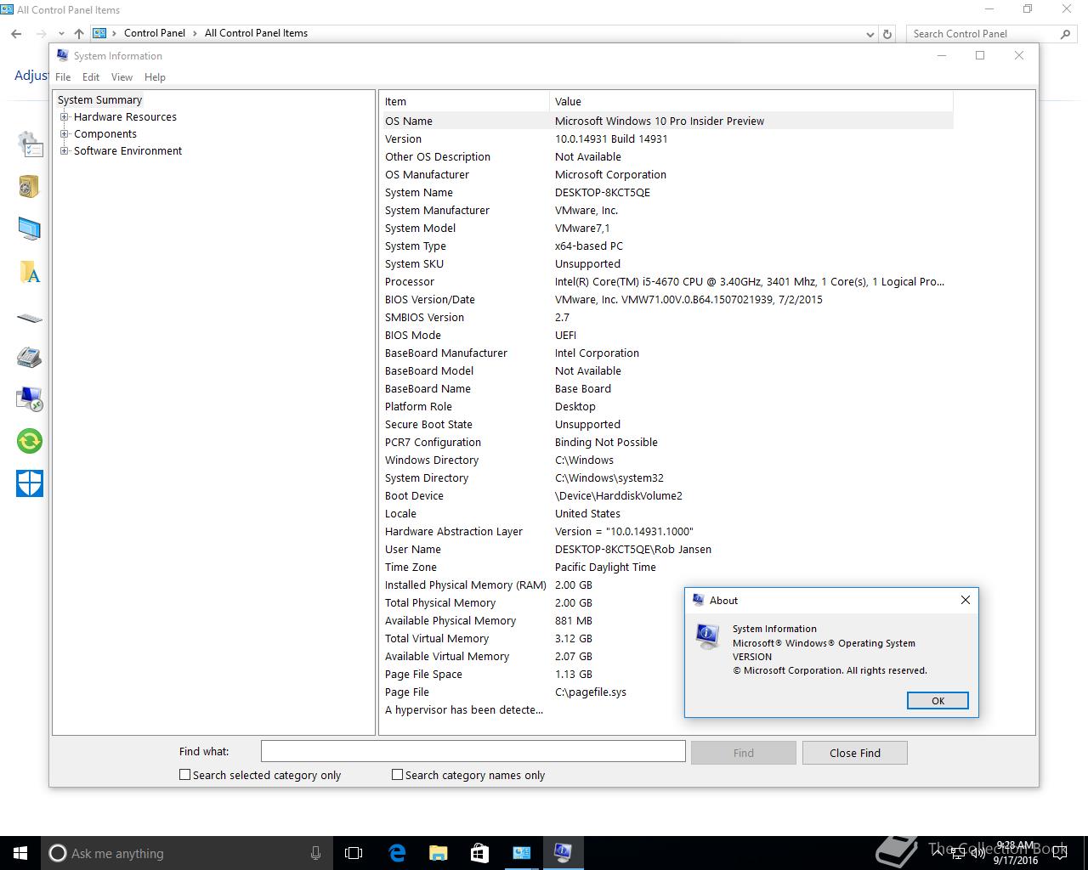
Task: Expand Hardware Resources tree node
Action: (64, 117)
